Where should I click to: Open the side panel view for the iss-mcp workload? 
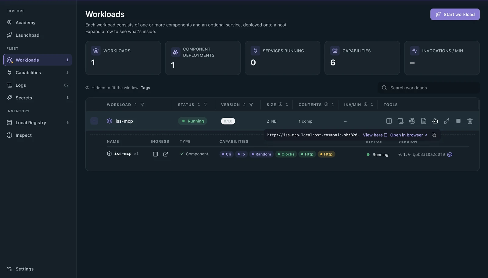click(x=389, y=121)
